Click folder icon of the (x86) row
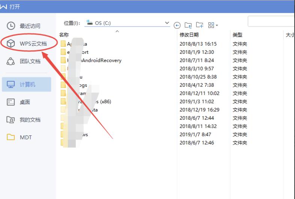 point(63,101)
